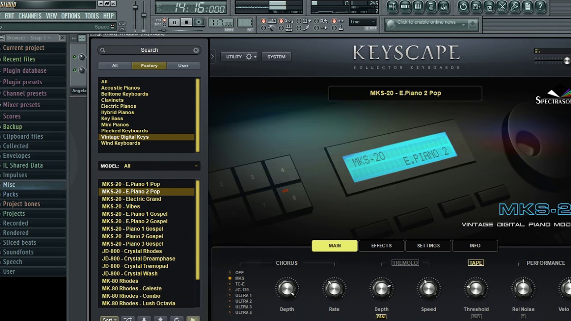
Task: Select chorus type ULTRA 1
Action: [240, 296]
